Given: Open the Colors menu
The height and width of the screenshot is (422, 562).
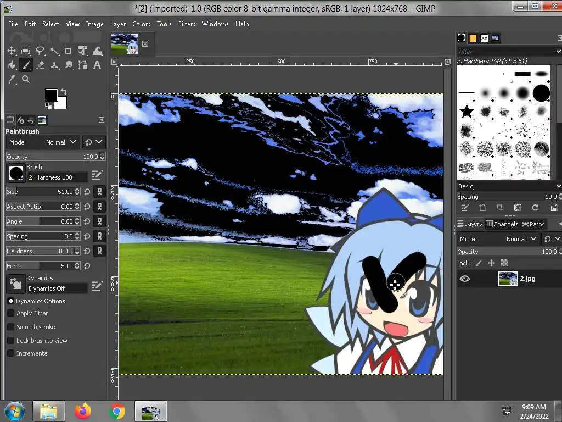Looking at the screenshot, I should [141, 24].
